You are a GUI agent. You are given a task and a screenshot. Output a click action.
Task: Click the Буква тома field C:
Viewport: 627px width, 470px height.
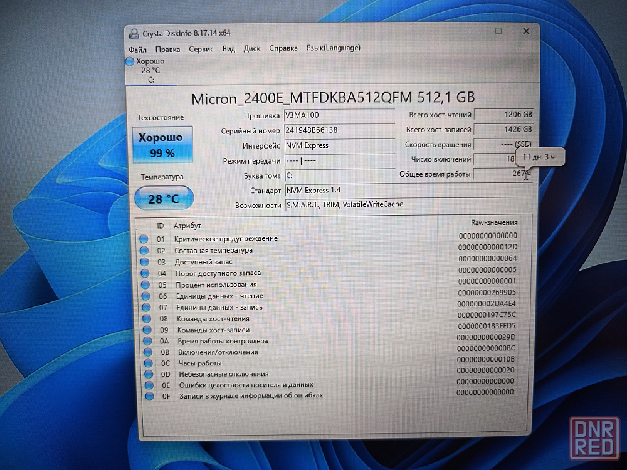339,175
